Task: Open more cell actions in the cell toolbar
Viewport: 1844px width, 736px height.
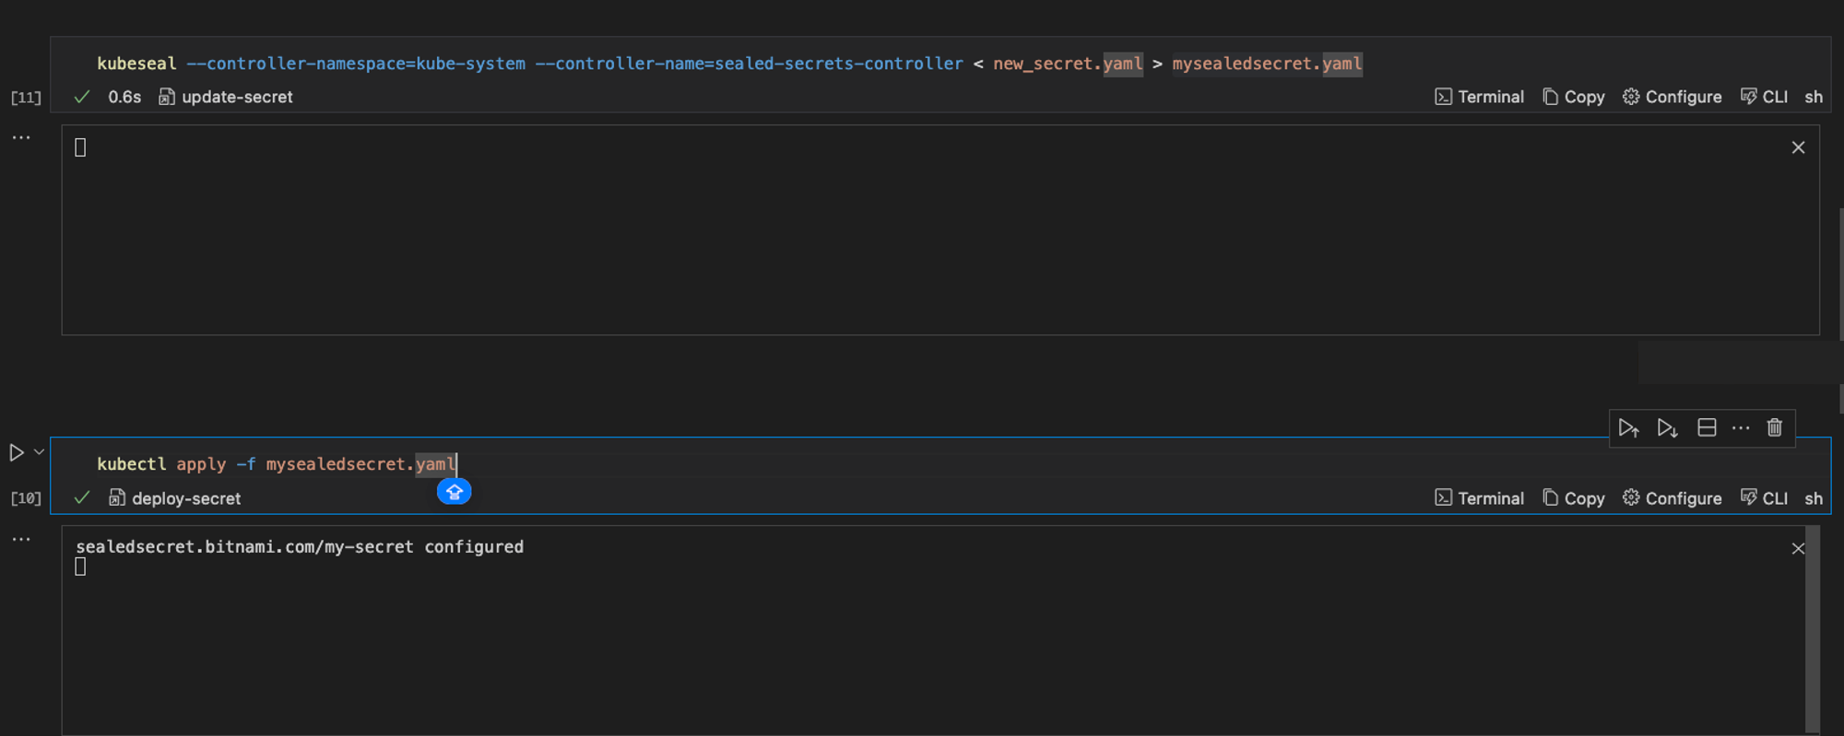Action: tap(1741, 428)
